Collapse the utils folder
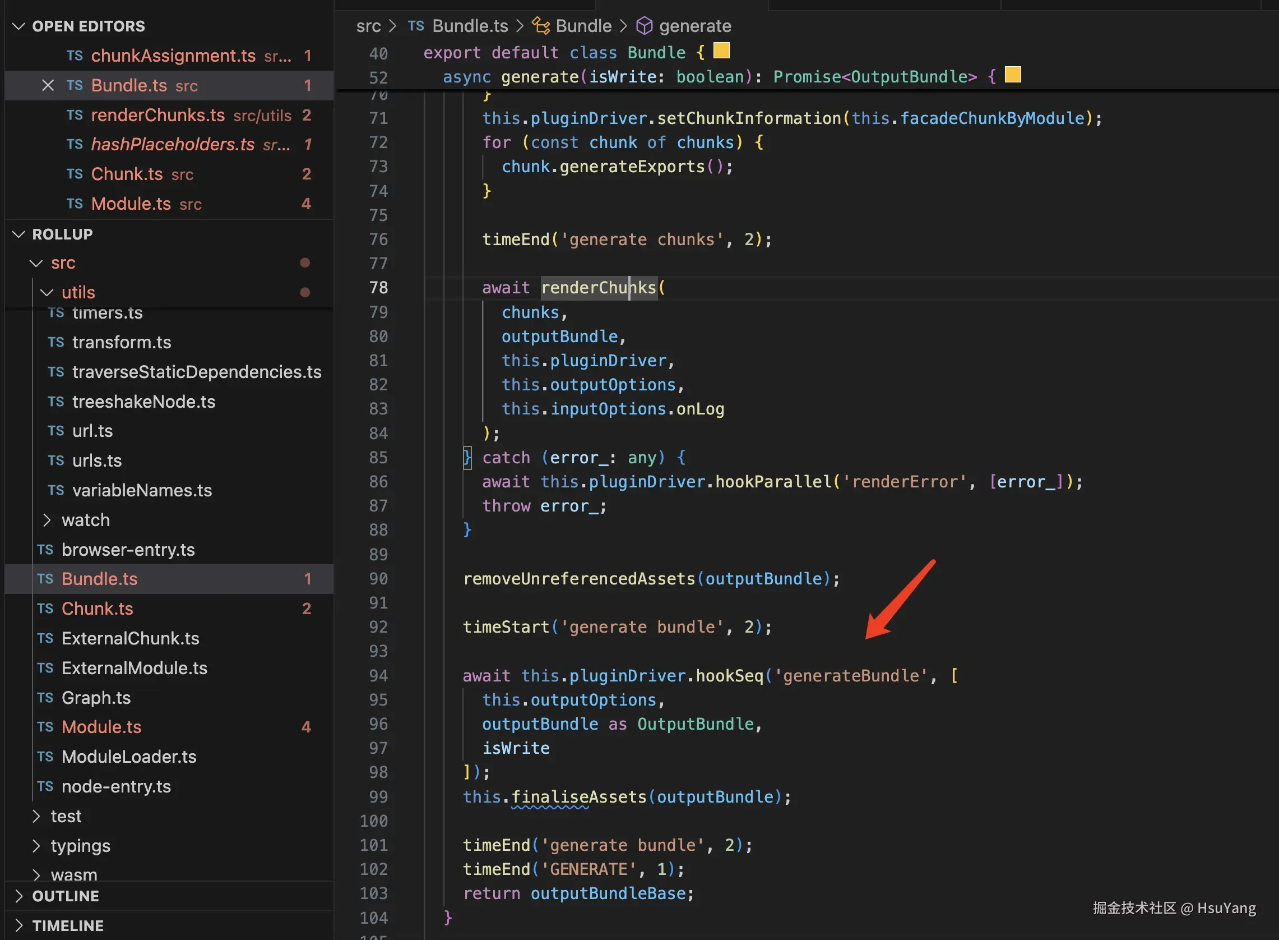Viewport: 1279px width, 940px height. pyautogui.click(x=47, y=292)
